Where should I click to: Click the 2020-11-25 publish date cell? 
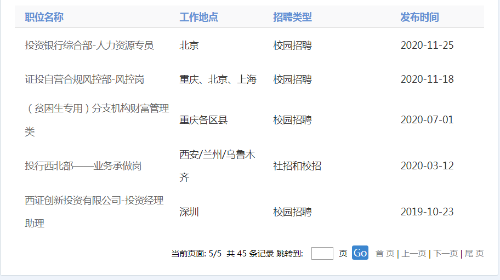point(427,45)
